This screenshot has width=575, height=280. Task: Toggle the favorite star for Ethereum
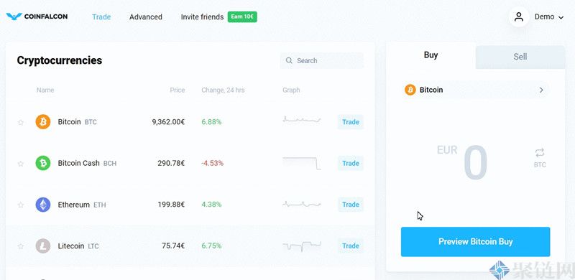point(21,205)
